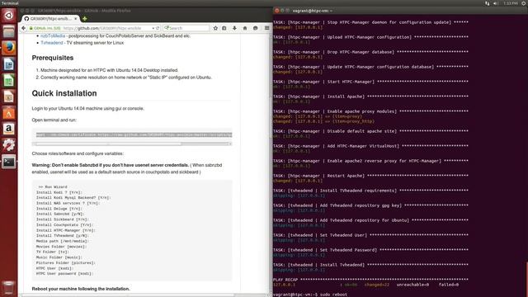Reload the GitHub page in Firefox
Viewport: 528px width, 297px height.
coord(158,28)
